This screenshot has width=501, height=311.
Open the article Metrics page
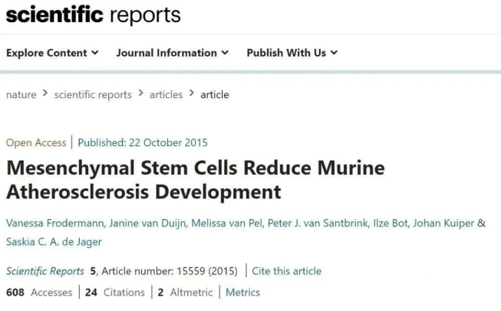(242, 292)
